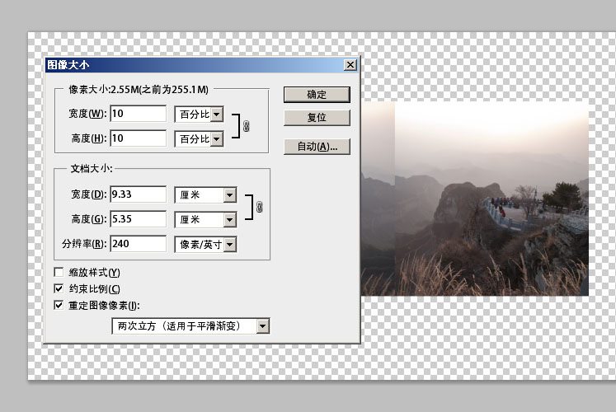Click the pixel 高度(H) input field
Image resolution: width=616 pixels, height=412 pixels.
tap(139, 138)
